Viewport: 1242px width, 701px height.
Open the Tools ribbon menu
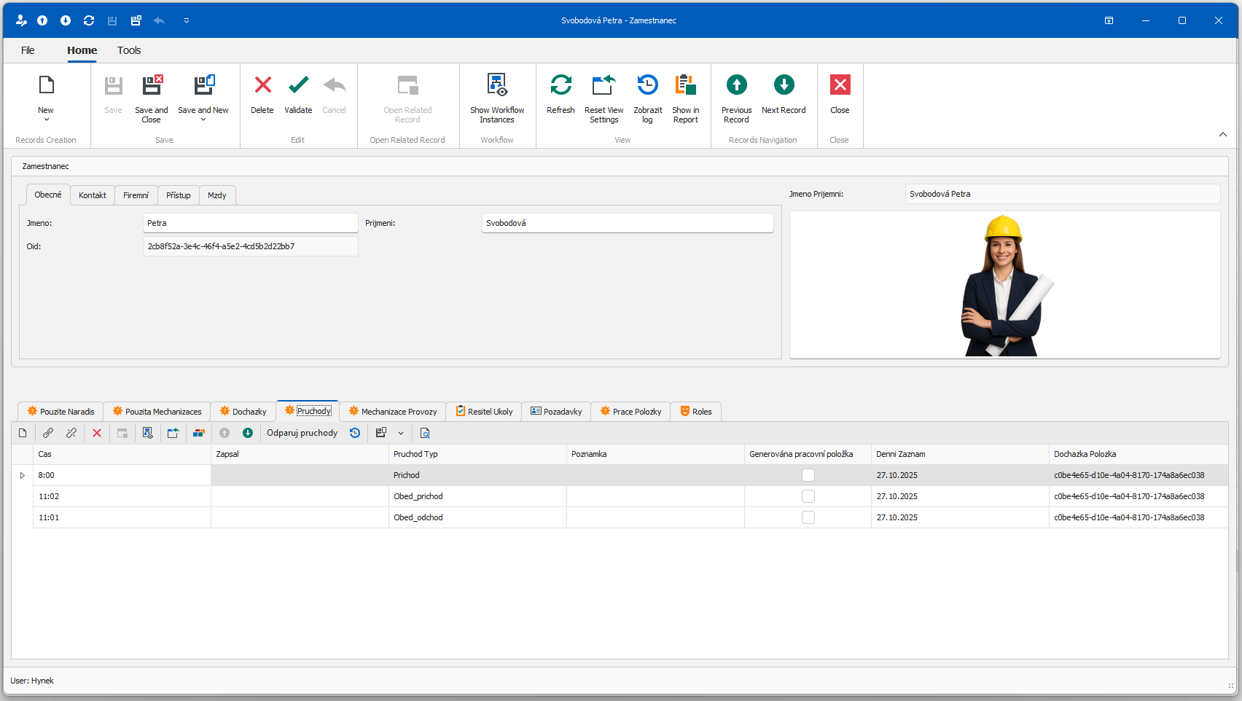point(129,50)
